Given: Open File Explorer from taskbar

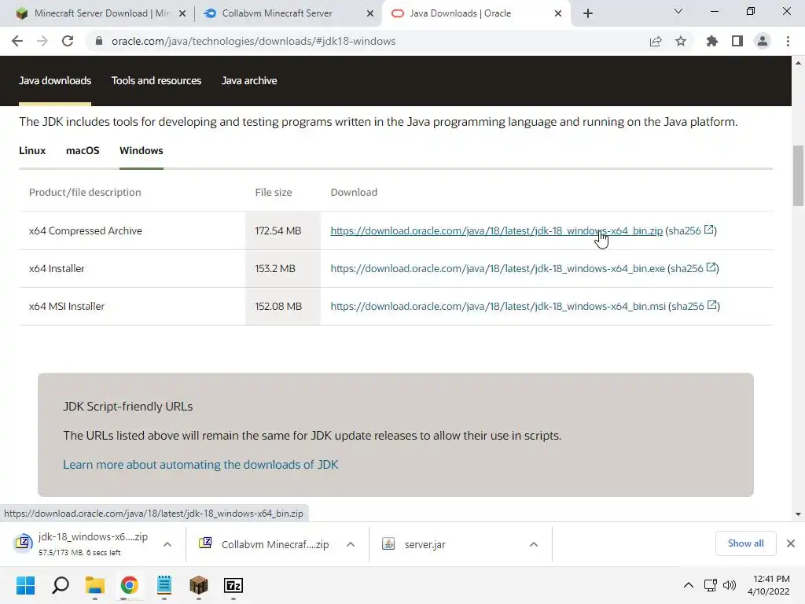Looking at the screenshot, I should tap(95, 585).
